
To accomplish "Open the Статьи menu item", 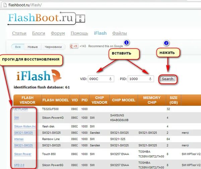I will (x=19, y=33).
